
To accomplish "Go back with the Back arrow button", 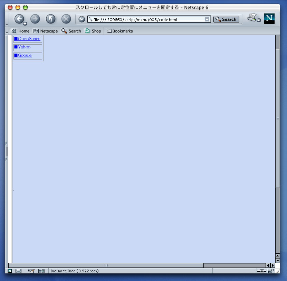I will tap(19, 19).
